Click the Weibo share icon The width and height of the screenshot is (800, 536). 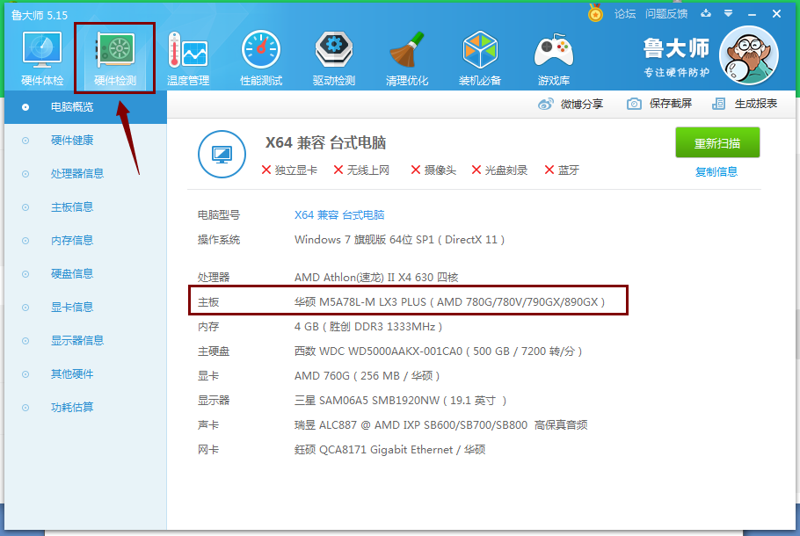point(545,104)
